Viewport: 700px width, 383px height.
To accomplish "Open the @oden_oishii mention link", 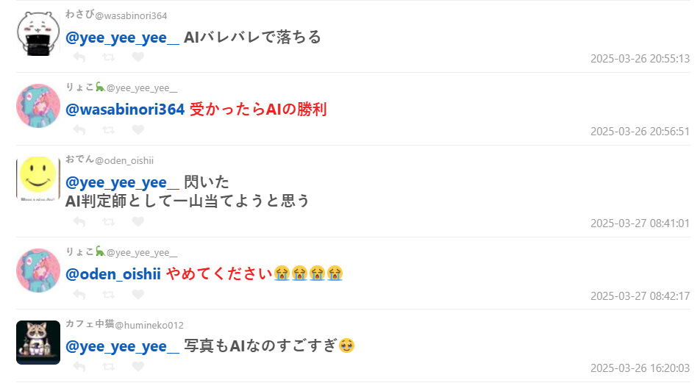I will point(113,273).
